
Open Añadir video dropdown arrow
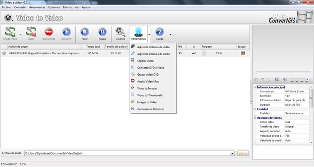20,34
